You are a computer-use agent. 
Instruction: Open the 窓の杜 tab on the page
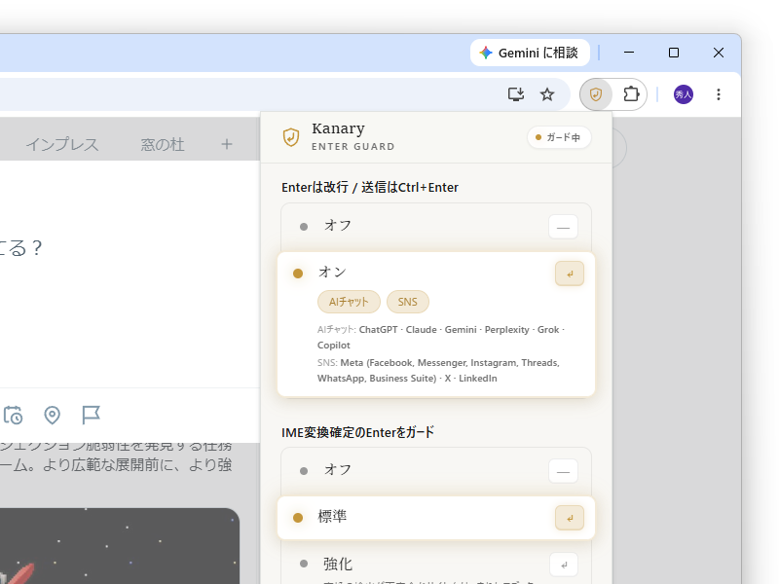[163, 144]
